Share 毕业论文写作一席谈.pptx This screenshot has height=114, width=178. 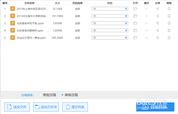coord(158,38)
